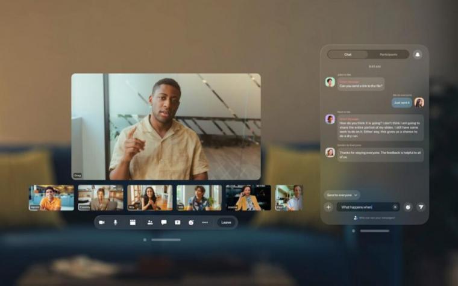
Task: Click the bell notification icon in the chat panel
Action: 418,55
